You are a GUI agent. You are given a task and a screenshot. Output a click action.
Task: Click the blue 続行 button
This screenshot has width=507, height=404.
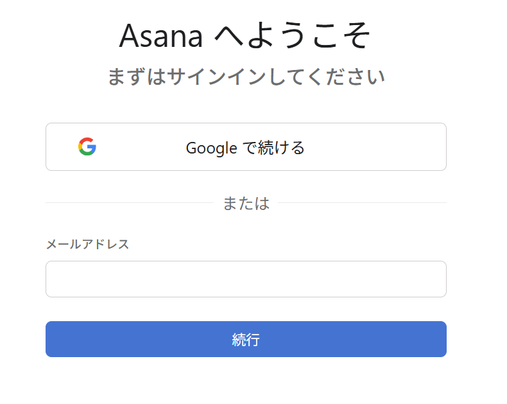pos(246,339)
